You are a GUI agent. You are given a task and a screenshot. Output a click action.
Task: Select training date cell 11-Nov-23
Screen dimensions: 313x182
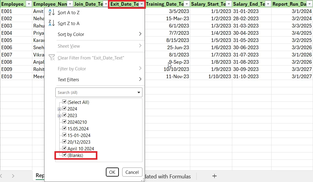[x=168, y=76]
